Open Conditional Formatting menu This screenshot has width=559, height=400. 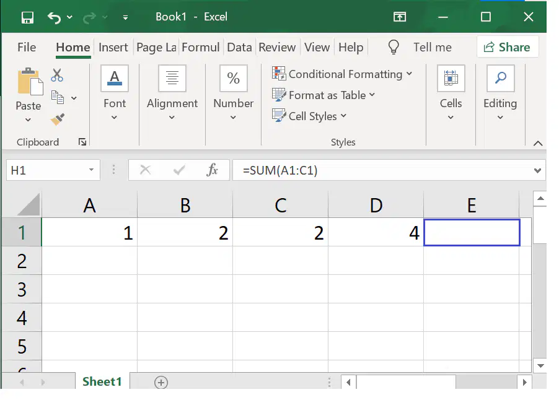342,74
